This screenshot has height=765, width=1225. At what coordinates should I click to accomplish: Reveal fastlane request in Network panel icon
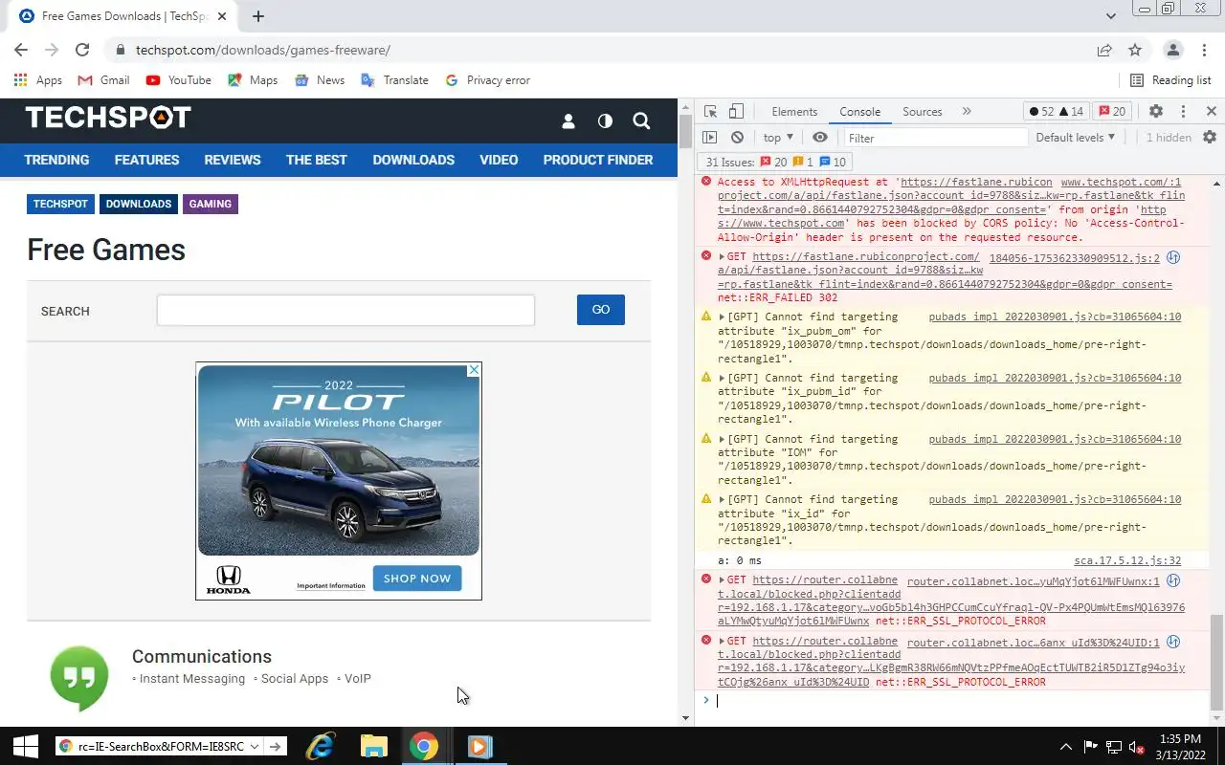(x=1173, y=258)
